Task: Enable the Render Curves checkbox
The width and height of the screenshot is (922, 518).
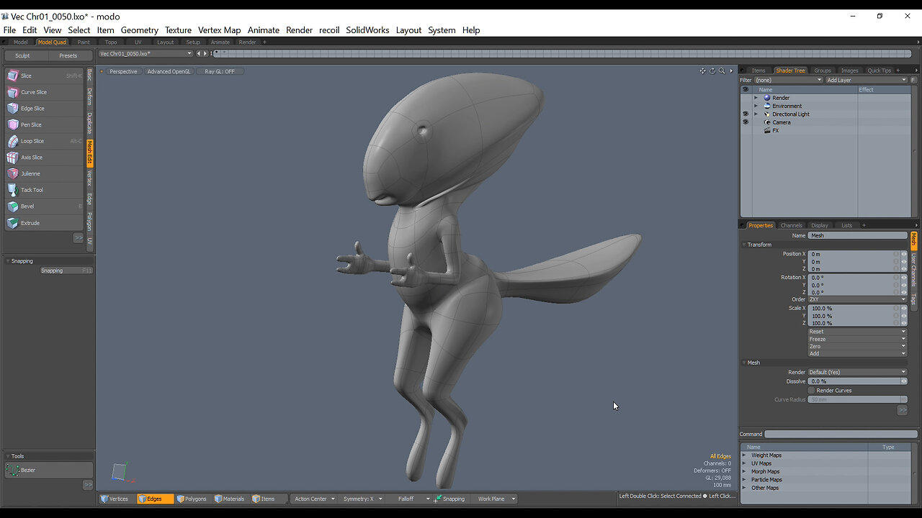Action: [810, 390]
